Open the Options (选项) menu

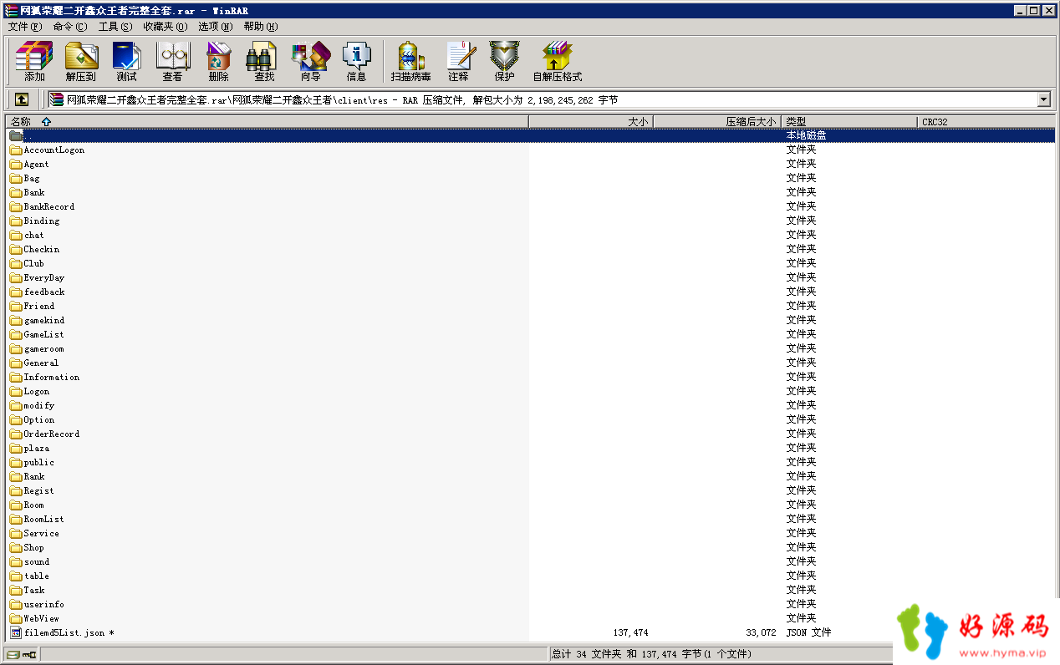click(215, 27)
